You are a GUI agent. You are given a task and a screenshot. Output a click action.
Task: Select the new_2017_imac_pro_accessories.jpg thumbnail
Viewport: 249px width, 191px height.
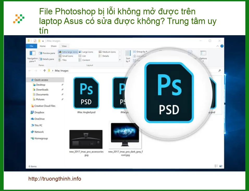[86, 139]
